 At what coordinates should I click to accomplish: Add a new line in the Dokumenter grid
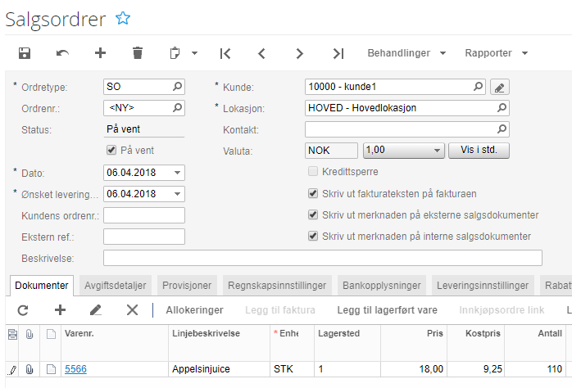60,310
